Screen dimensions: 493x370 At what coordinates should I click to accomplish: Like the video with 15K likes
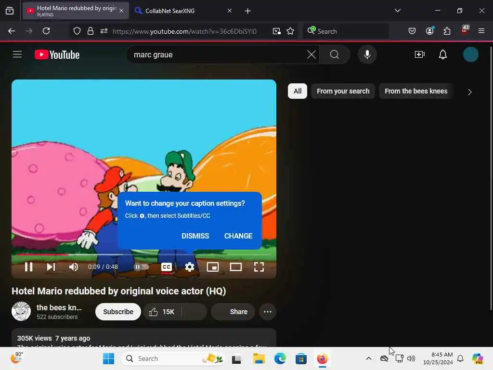tap(163, 312)
